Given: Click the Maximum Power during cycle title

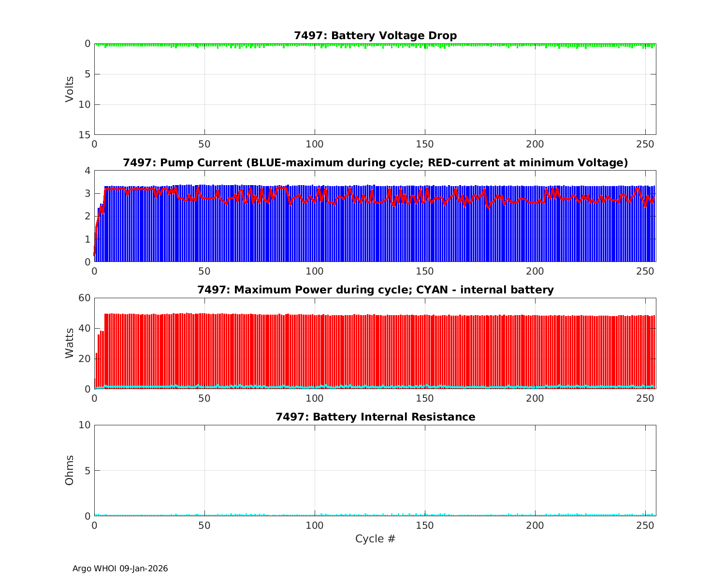Looking at the screenshot, I should [x=375, y=290].
